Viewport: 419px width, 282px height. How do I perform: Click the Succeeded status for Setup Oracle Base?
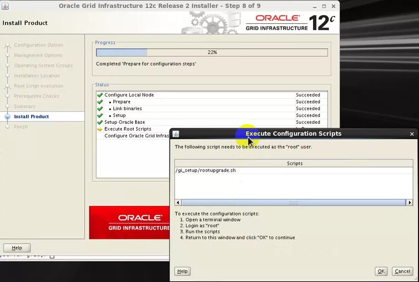click(x=308, y=122)
